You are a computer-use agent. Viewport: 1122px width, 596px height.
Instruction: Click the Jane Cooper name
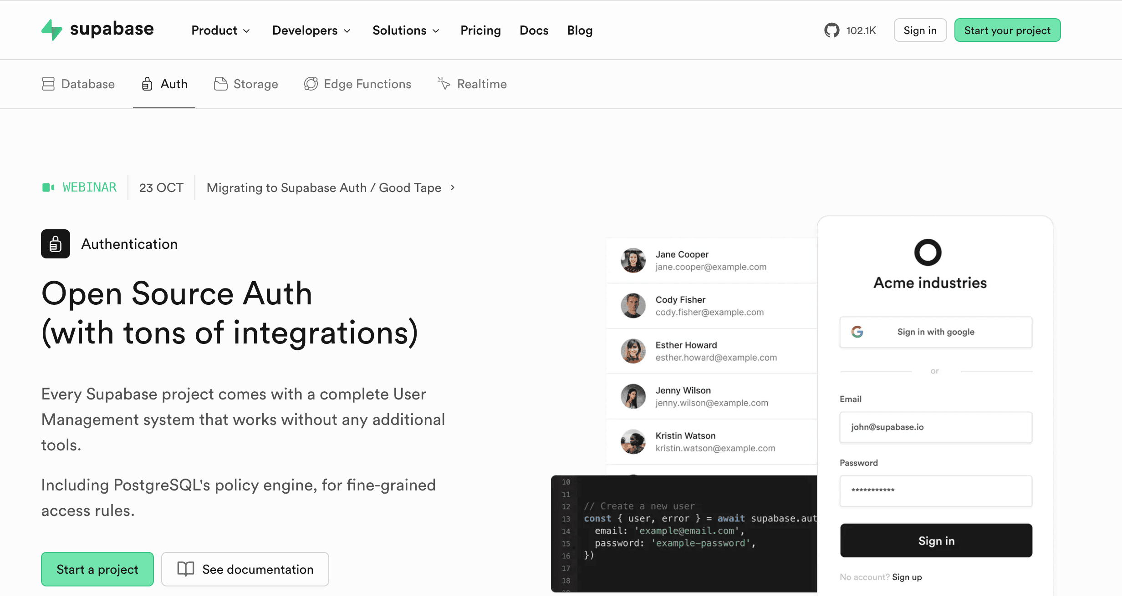(x=682, y=254)
